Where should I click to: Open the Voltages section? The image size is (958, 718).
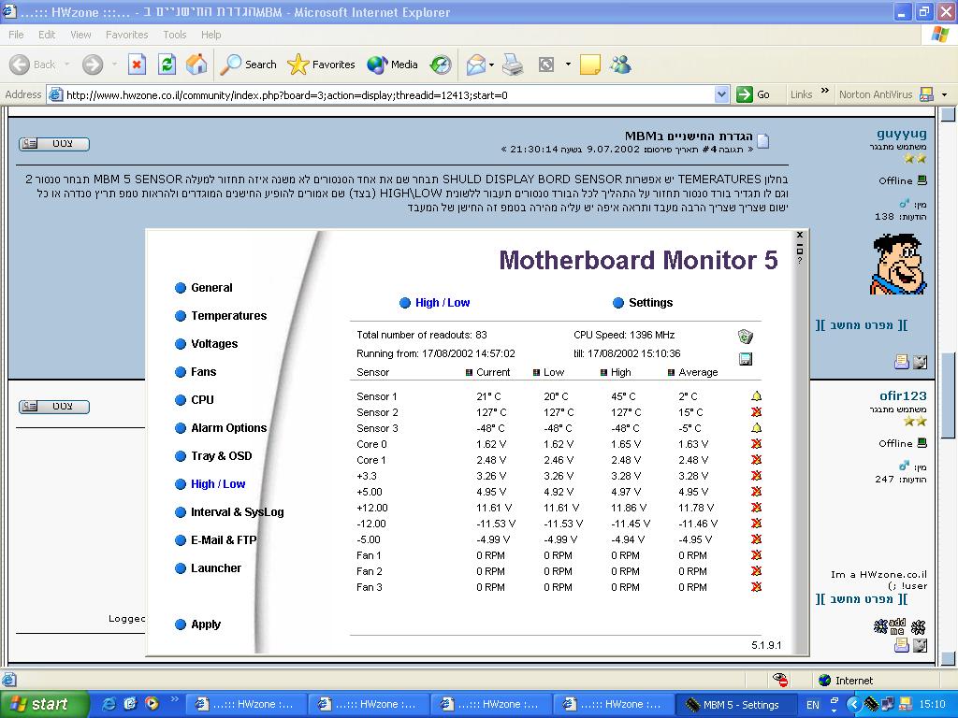(207, 344)
